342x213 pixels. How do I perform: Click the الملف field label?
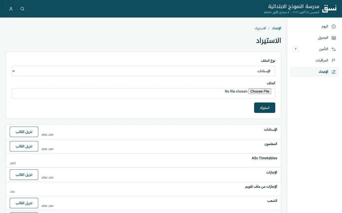pos(271,83)
